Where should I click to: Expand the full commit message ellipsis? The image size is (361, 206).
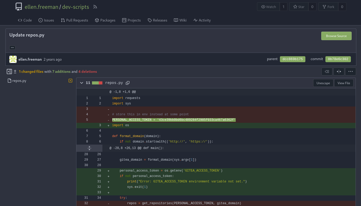(12, 48)
